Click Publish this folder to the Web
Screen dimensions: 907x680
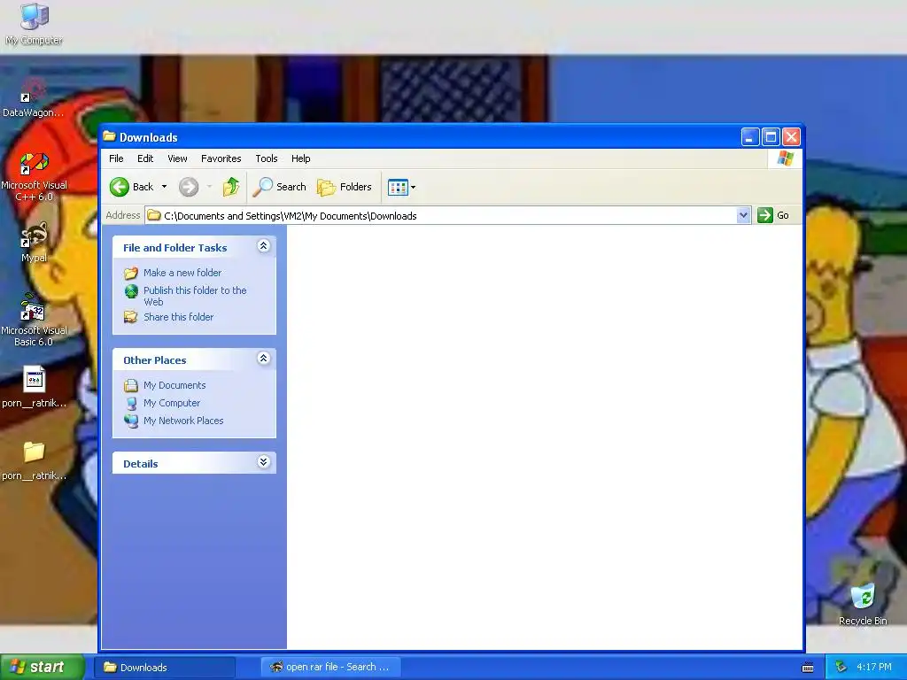(x=195, y=296)
